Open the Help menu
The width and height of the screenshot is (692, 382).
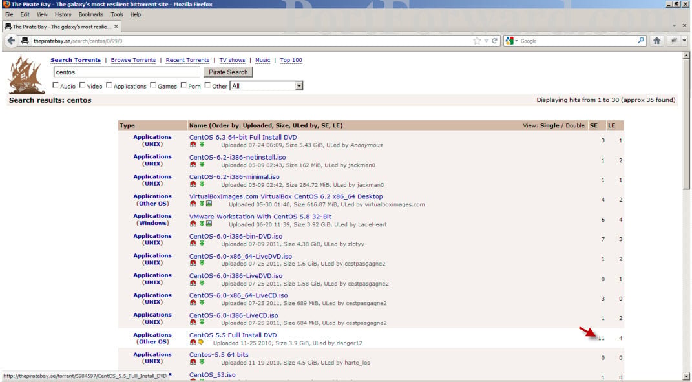click(136, 15)
